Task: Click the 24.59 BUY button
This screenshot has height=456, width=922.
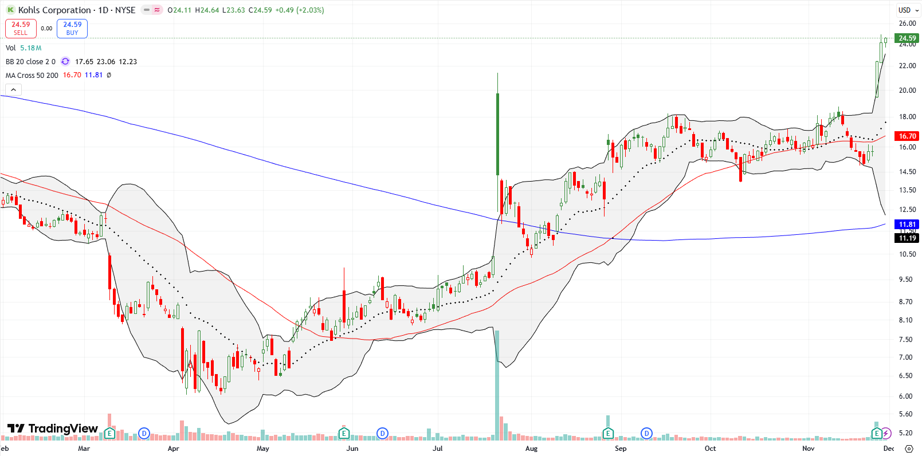Action: coord(72,28)
